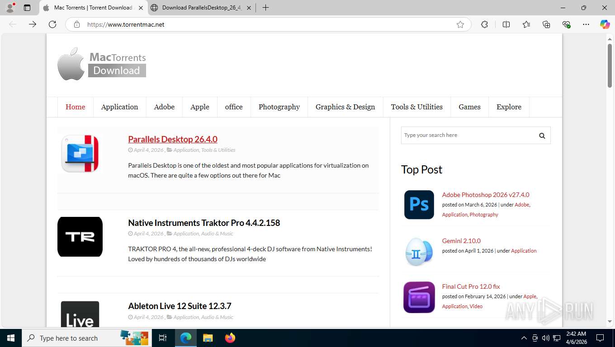Click Tools & Utilities category under Parallels post

(218, 150)
